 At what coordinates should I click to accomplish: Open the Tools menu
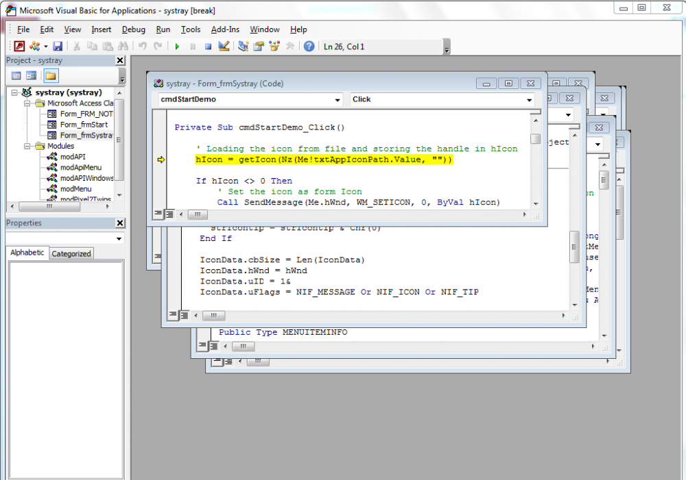point(191,29)
